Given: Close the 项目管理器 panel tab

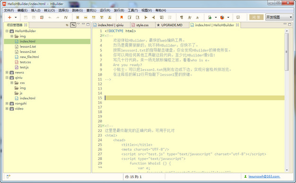Looking at the screenshot, I should [x=26, y=25].
